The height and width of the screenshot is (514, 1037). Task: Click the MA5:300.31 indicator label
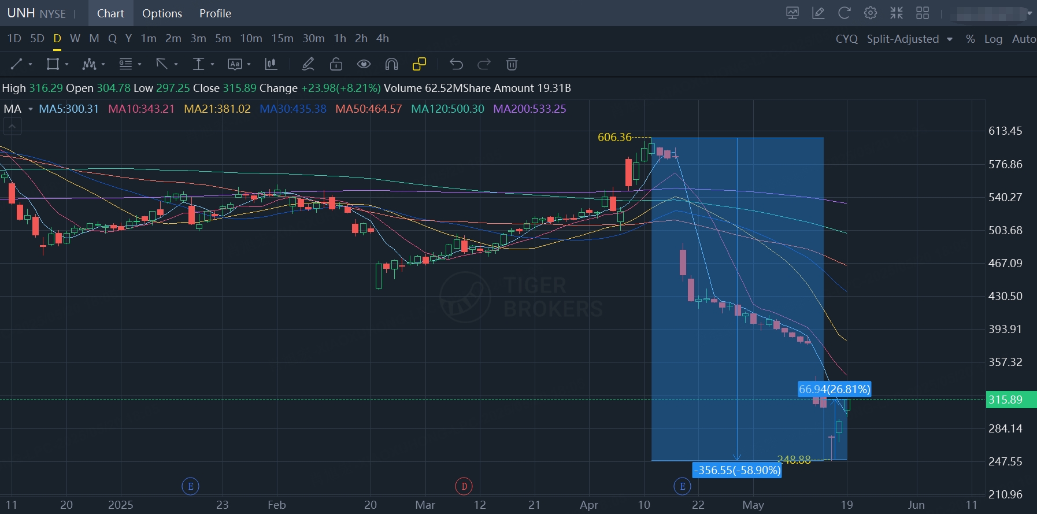pyautogui.click(x=69, y=109)
